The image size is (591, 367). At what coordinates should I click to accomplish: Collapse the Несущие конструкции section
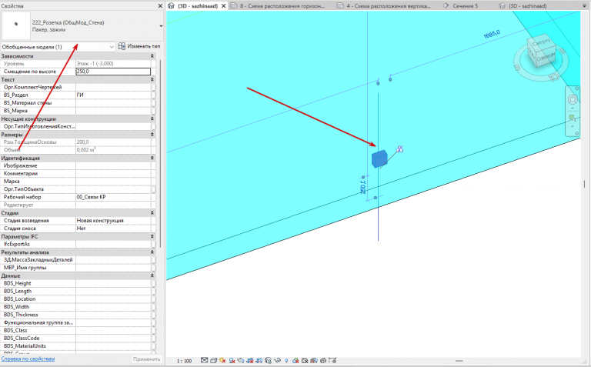click(x=152, y=118)
